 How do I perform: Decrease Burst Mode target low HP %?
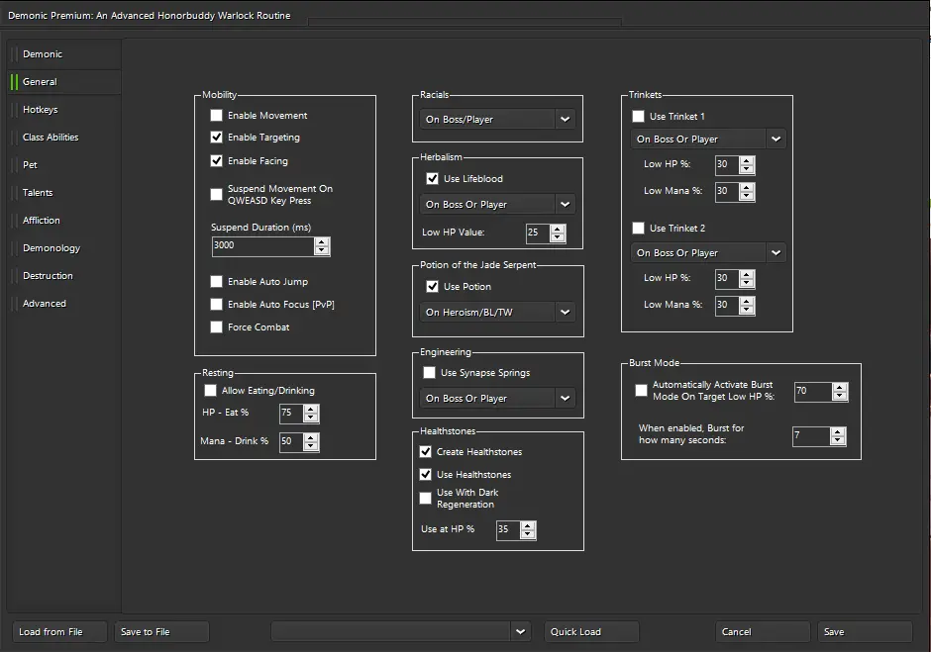point(840,396)
